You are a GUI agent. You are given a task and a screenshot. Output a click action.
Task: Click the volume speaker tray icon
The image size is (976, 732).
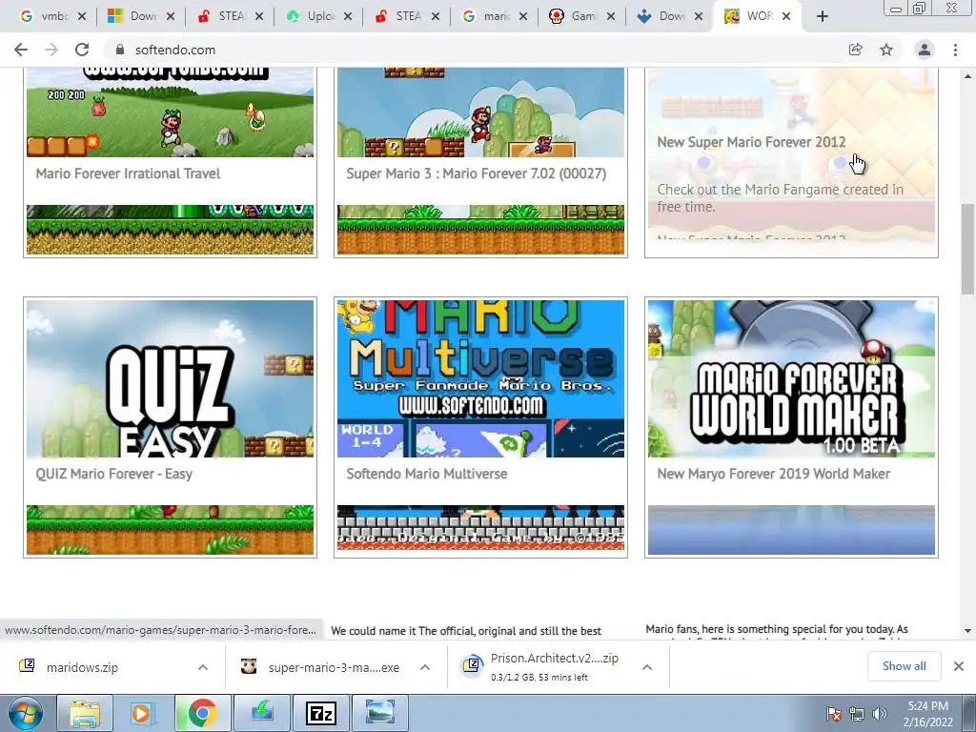(879, 714)
